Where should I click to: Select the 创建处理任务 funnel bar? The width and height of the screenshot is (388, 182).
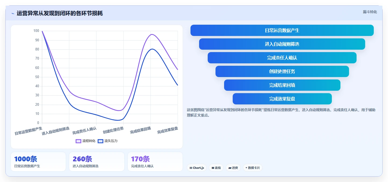pyautogui.click(x=282, y=71)
